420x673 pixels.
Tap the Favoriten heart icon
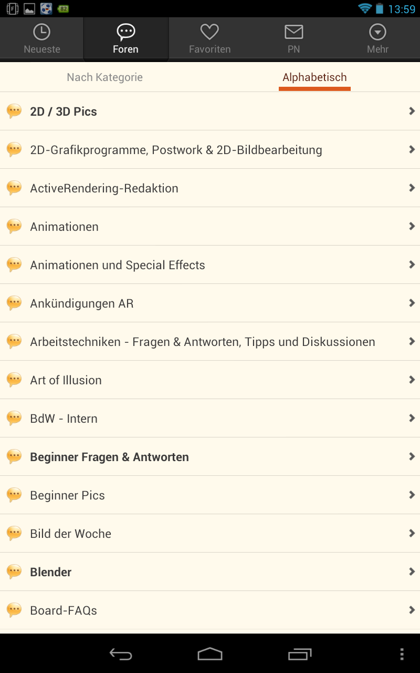tap(209, 32)
